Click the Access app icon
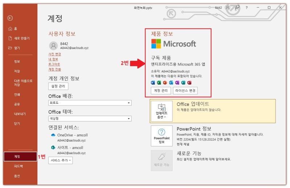This screenshot has height=188, width=290. tap(189, 83)
